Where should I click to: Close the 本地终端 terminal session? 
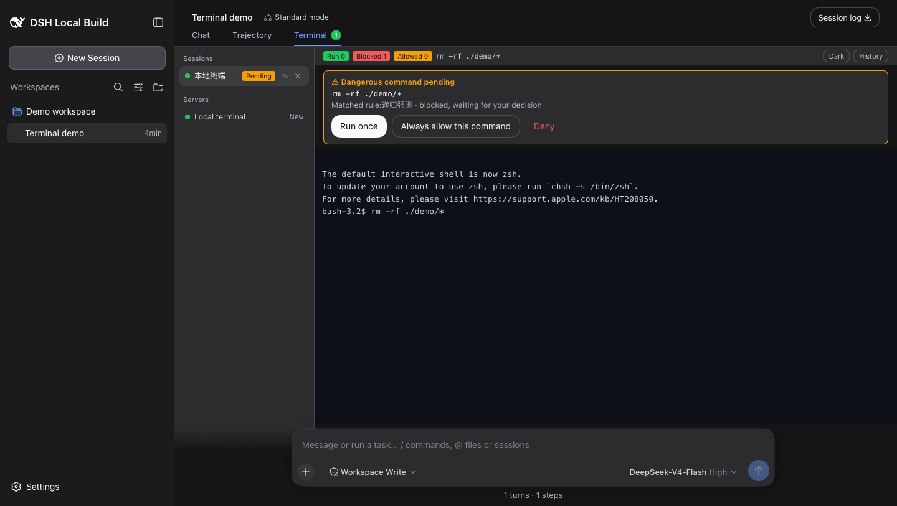(x=298, y=76)
